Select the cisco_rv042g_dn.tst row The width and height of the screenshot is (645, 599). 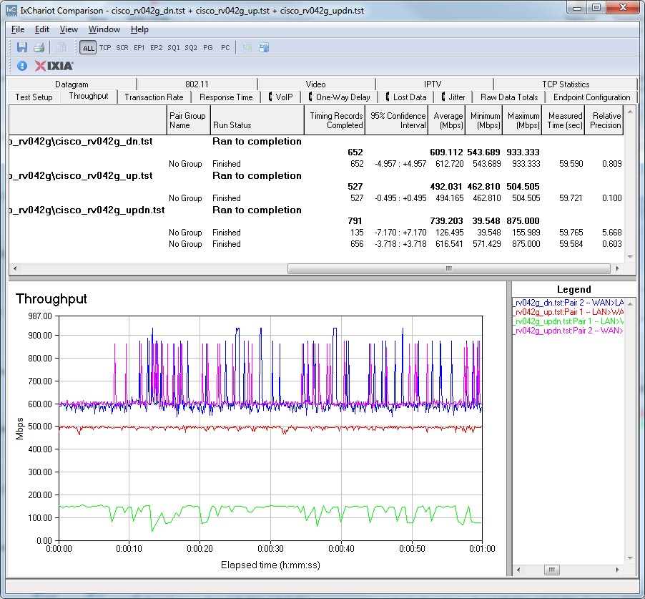(316, 141)
